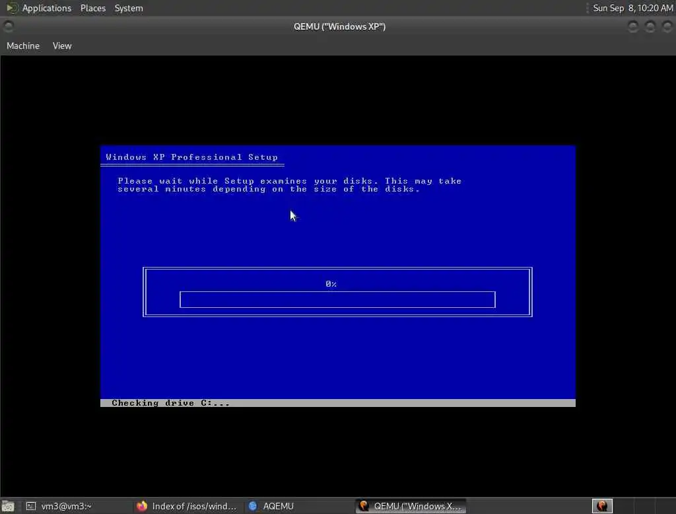Click the terminal icon beside vm3@vm3:~
This screenshot has width=676, height=514.
[30, 506]
